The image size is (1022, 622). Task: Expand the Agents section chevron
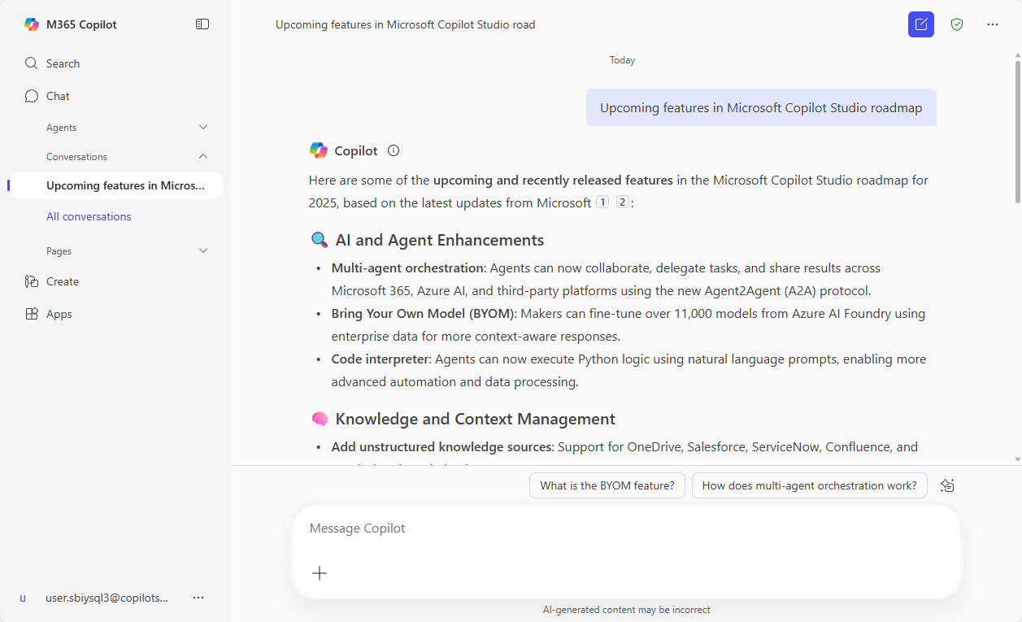click(x=203, y=128)
